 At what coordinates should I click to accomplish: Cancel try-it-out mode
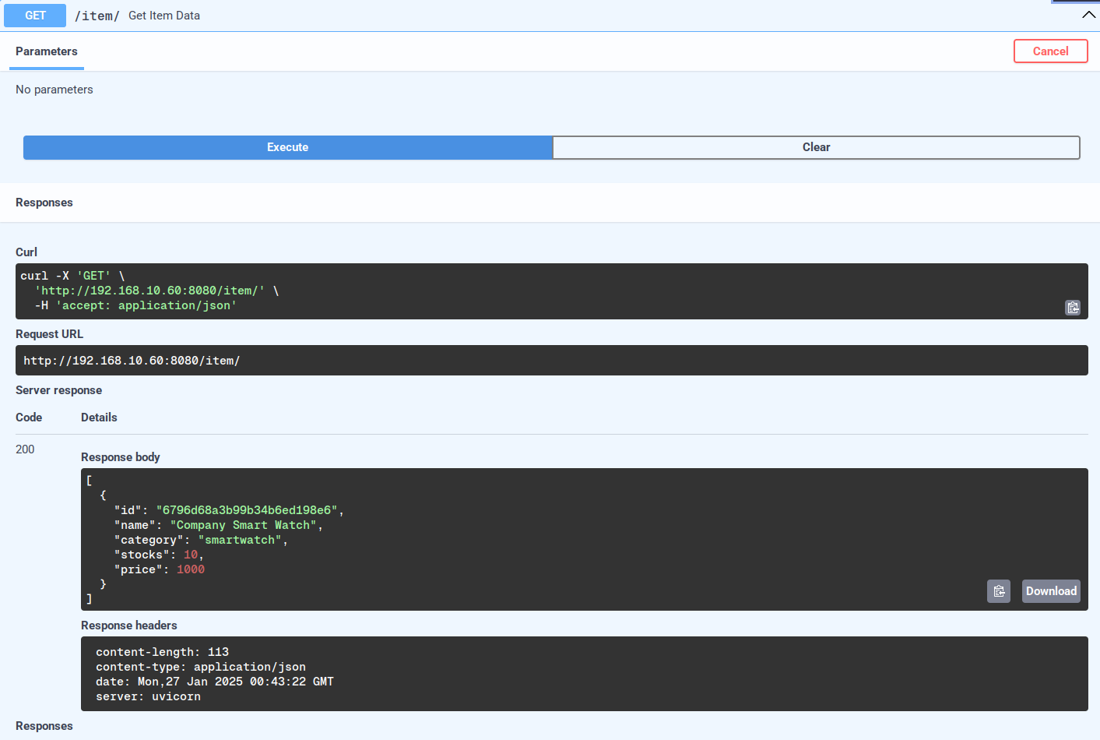pyautogui.click(x=1050, y=51)
